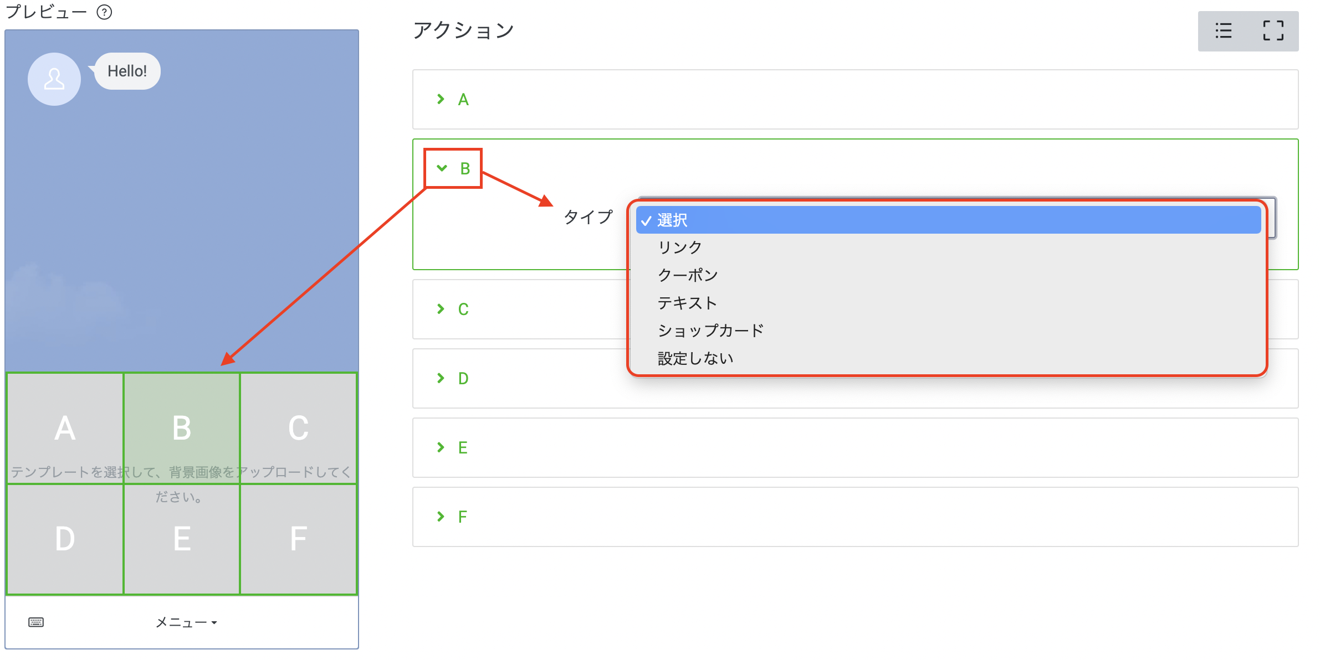
Task: Select area F in the preview grid
Action: 299,539
